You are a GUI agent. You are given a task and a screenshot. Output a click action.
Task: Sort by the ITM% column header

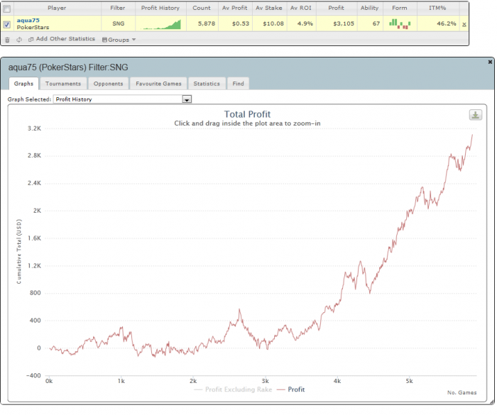click(437, 8)
